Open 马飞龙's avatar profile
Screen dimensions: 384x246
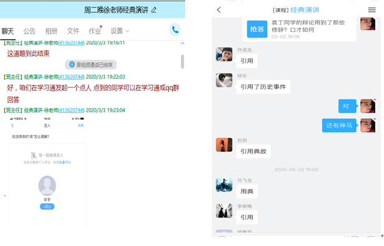[x=224, y=184]
